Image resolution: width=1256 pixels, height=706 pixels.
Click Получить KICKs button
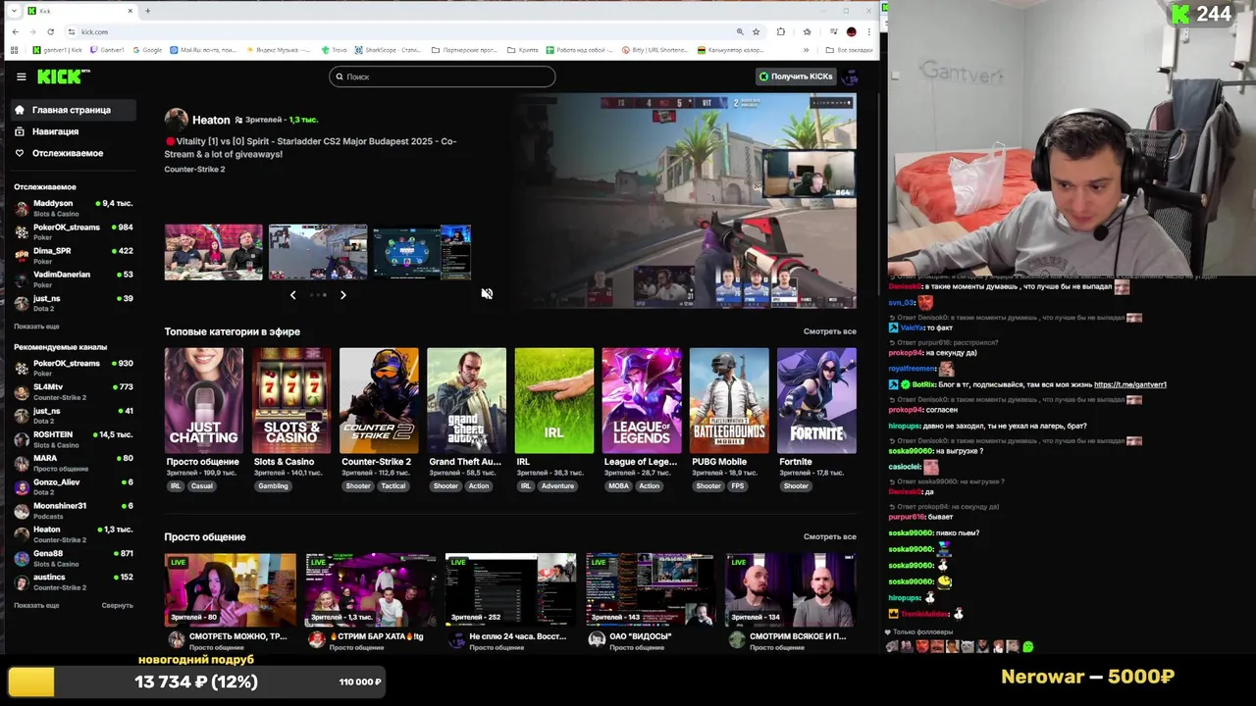(795, 76)
